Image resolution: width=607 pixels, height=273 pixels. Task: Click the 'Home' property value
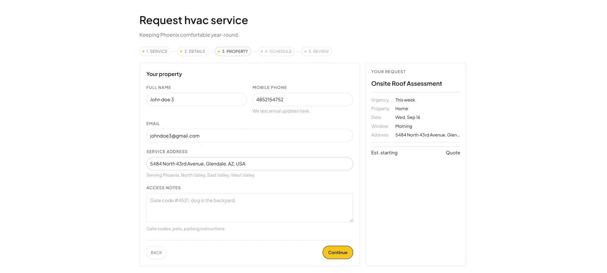click(x=402, y=109)
